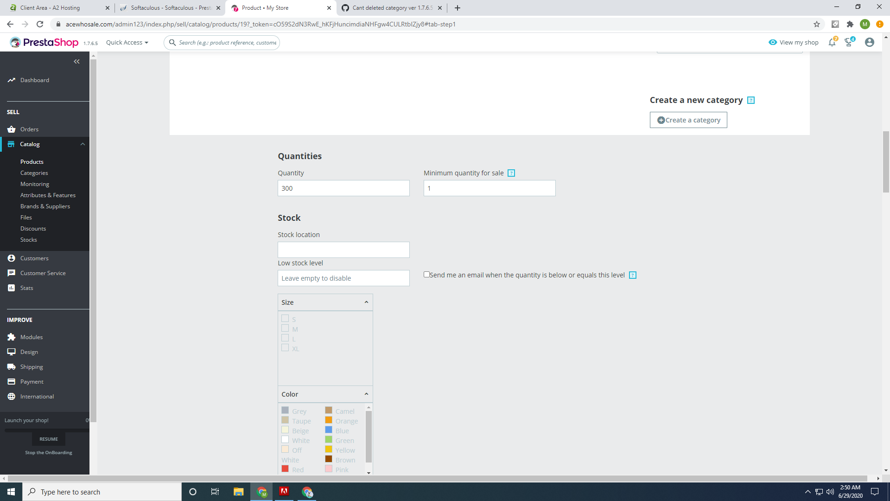
Task: Click the Create a category button
Action: click(688, 120)
